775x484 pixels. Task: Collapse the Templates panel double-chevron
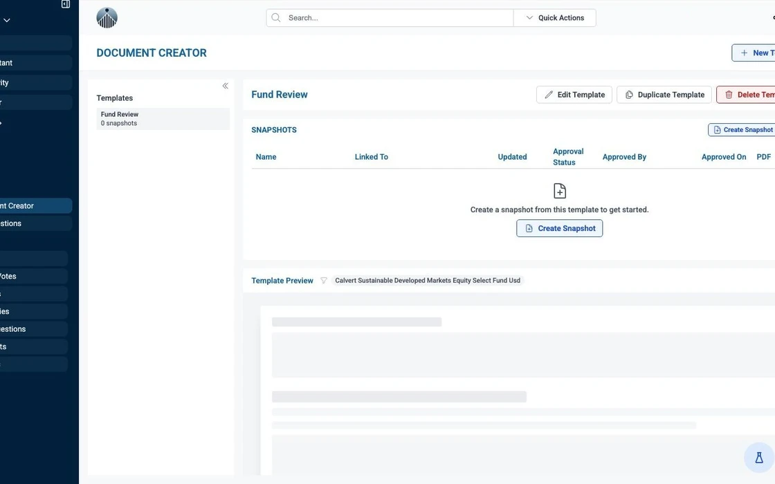point(226,86)
